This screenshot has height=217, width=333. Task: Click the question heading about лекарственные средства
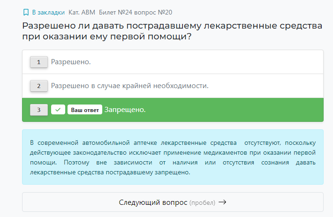click(172, 31)
